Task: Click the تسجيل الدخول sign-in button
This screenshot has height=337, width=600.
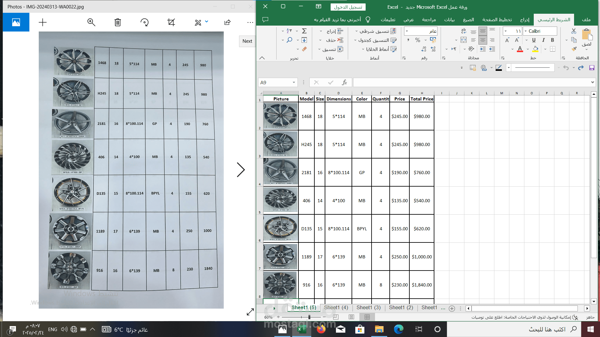Action: click(x=348, y=7)
